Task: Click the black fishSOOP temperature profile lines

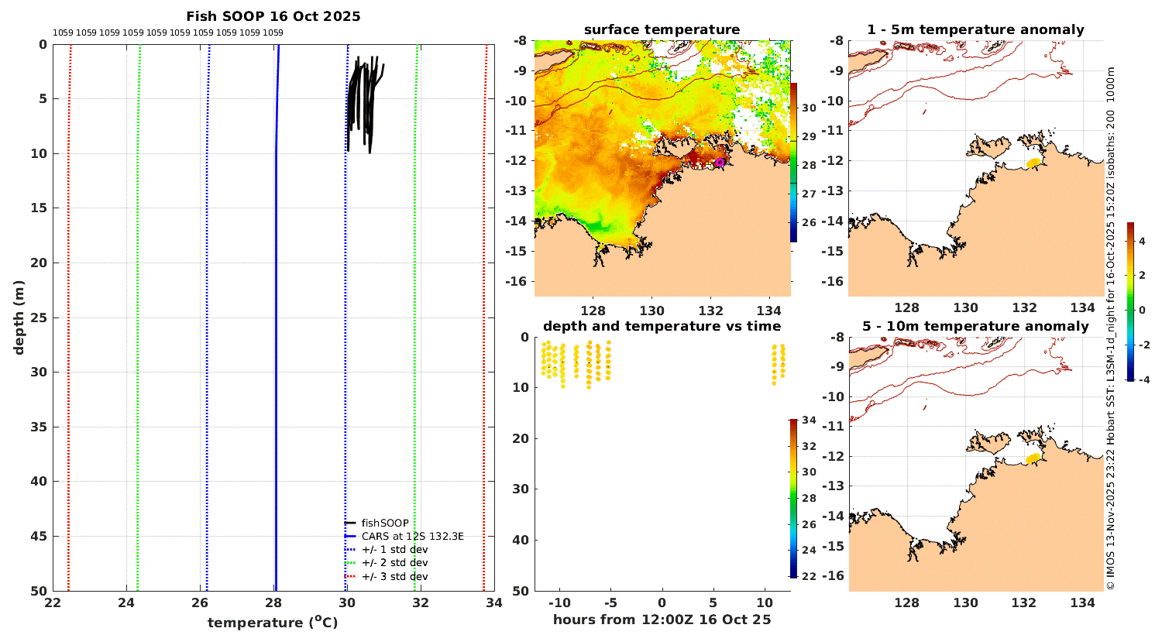Action: pyautogui.click(x=364, y=105)
